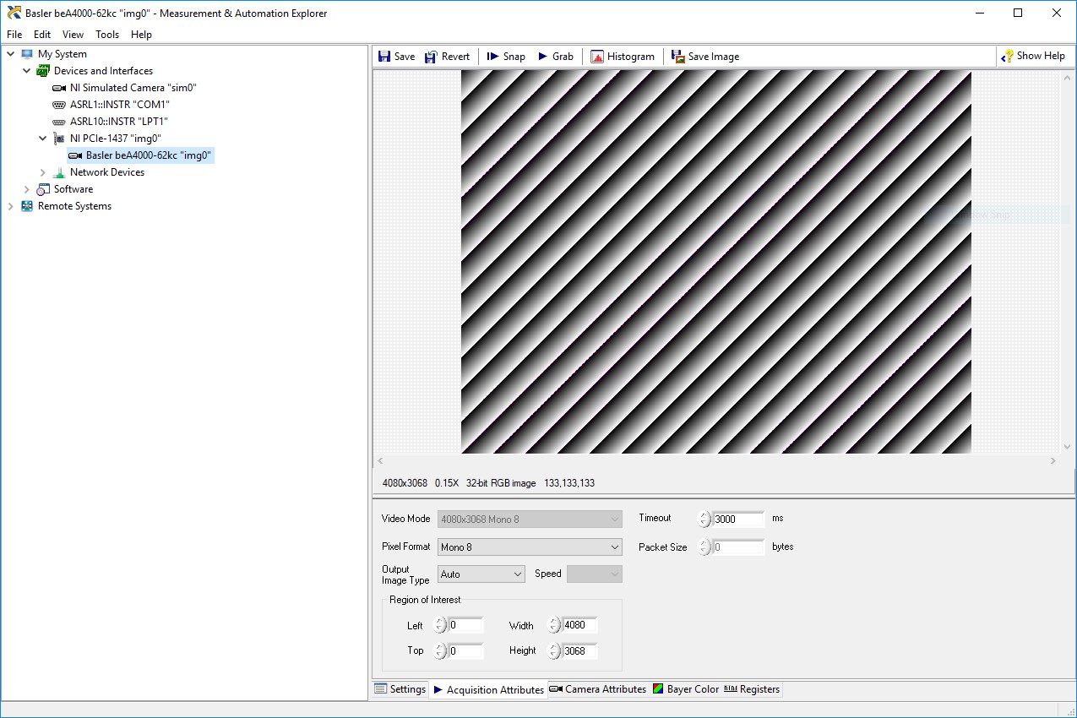Screen dimensions: 1077x718
Task: Click the Width input showing 4080
Action: click(579, 626)
